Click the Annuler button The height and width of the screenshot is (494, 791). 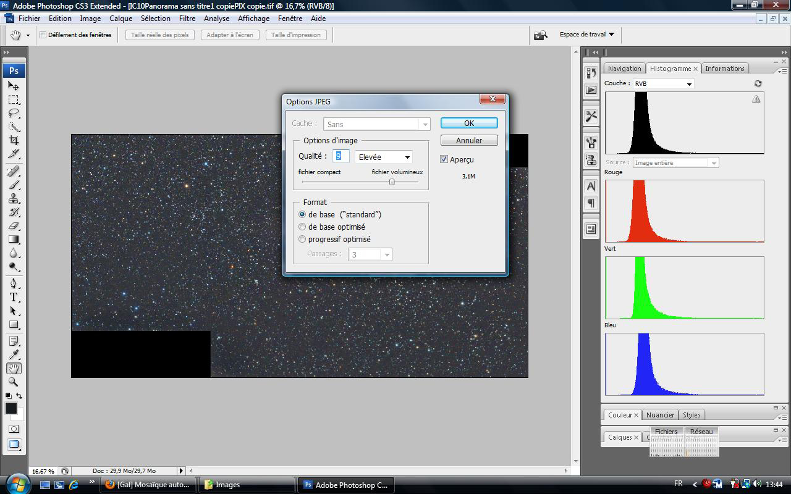click(x=469, y=140)
